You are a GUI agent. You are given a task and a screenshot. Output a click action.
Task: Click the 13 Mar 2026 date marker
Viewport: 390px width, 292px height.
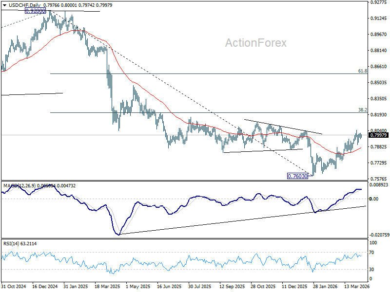pyautogui.click(x=357, y=286)
